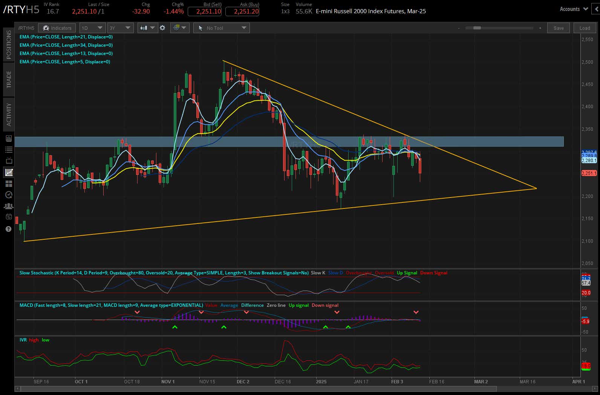Open the grid layout sidebar icon
600x395 pixels.
9,184
